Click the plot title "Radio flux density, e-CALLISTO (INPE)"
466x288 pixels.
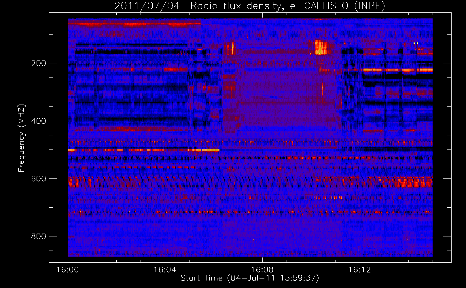pos(287,6)
